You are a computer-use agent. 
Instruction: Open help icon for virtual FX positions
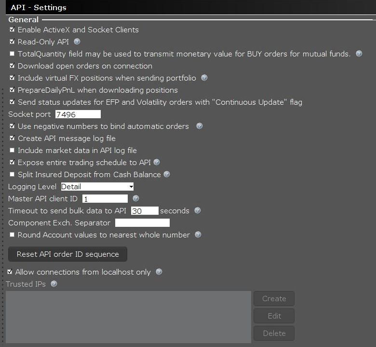(204, 78)
